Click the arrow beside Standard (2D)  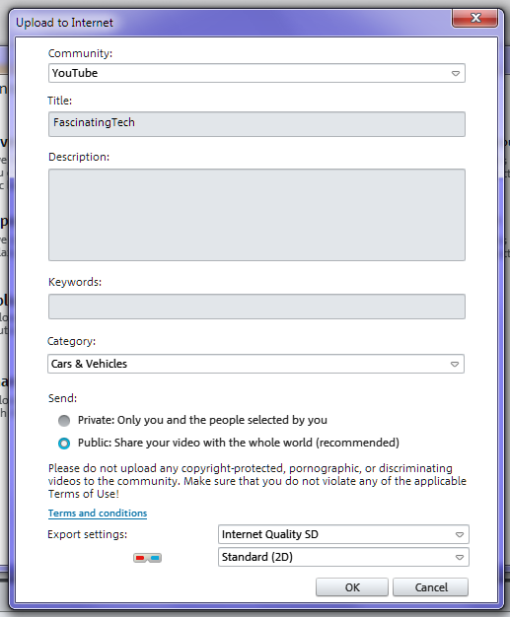459,557
